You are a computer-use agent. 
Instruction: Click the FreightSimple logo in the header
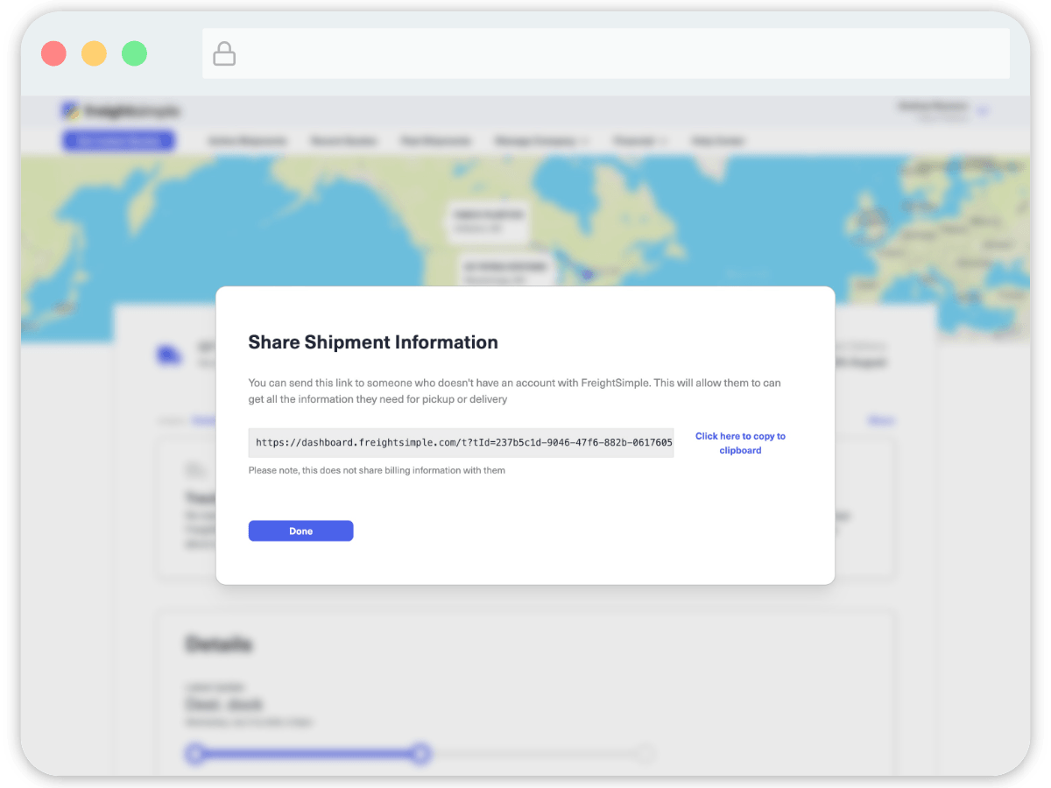[x=121, y=111]
